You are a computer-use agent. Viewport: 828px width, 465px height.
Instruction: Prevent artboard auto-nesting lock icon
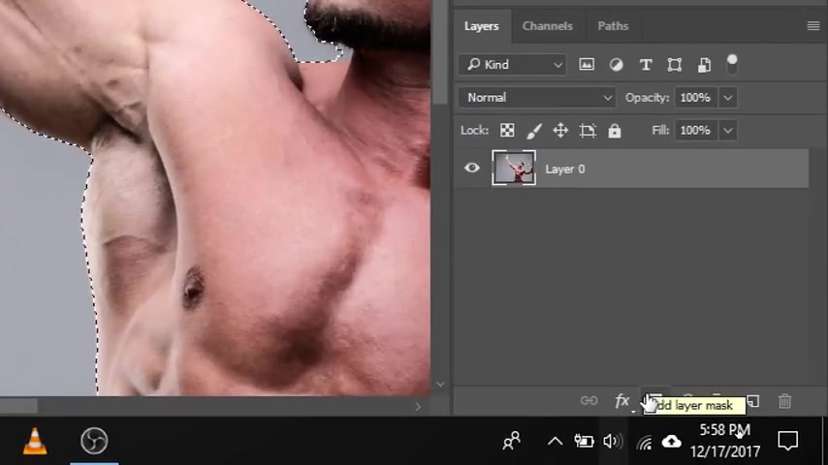point(588,131)
